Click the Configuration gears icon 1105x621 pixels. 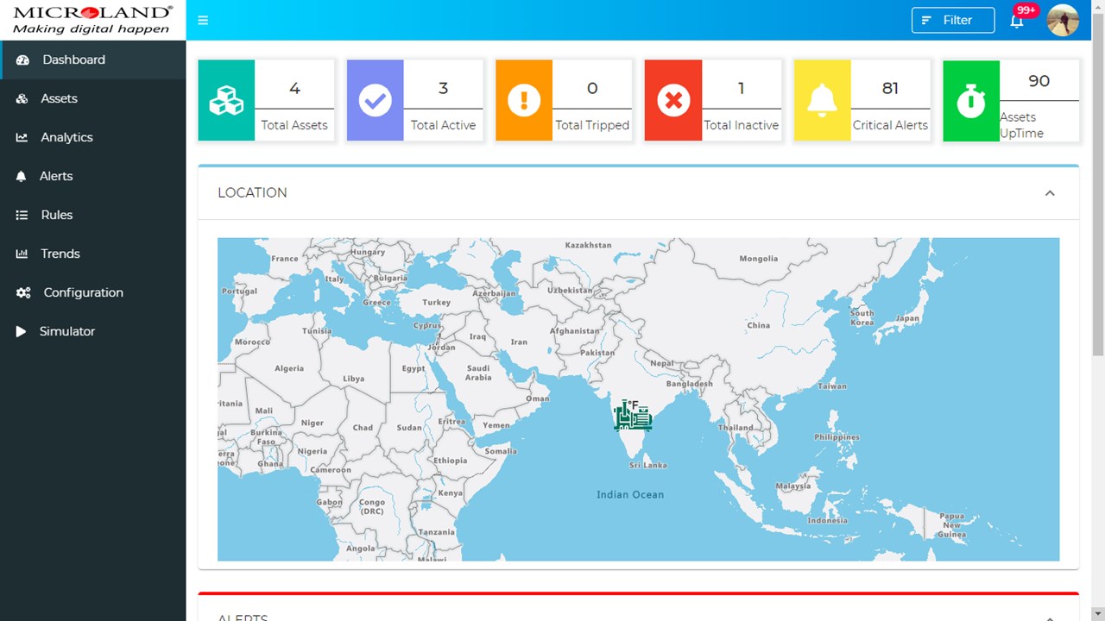[23, 292]
